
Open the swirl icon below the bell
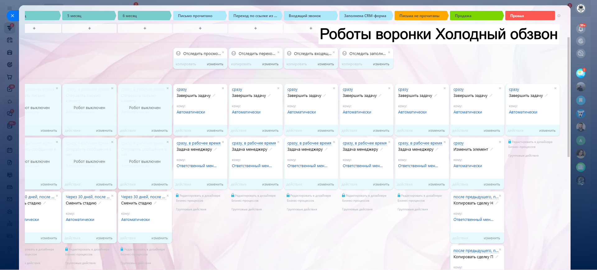point(581,41)
